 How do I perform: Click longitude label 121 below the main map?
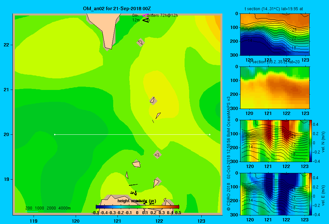point(117,221)
